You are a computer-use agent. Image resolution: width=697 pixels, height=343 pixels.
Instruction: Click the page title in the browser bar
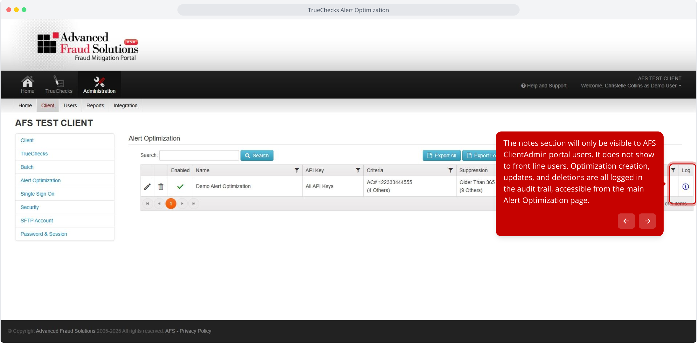(x=348, y=10)
